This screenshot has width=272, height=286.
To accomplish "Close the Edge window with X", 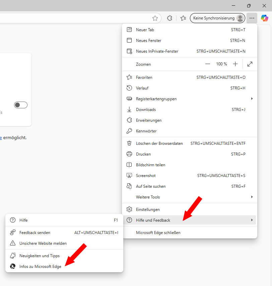I will click(264, 6).
